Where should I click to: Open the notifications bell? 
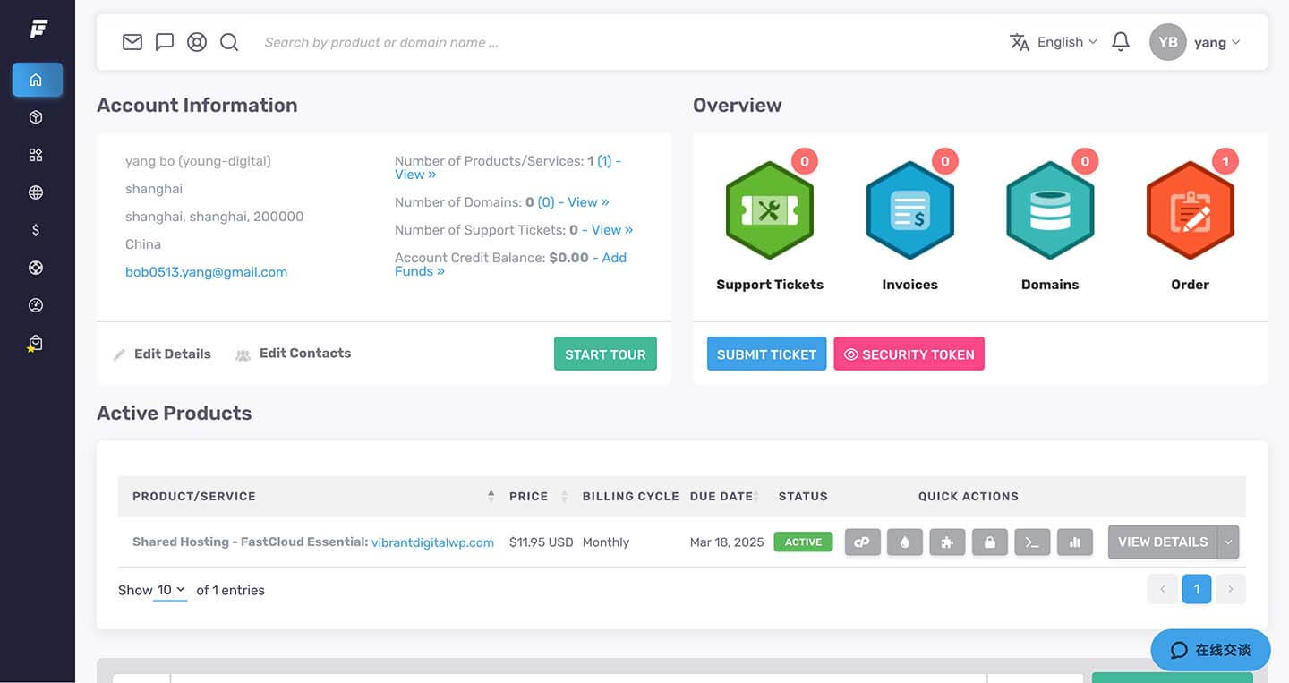click(x=1121, y=42)
